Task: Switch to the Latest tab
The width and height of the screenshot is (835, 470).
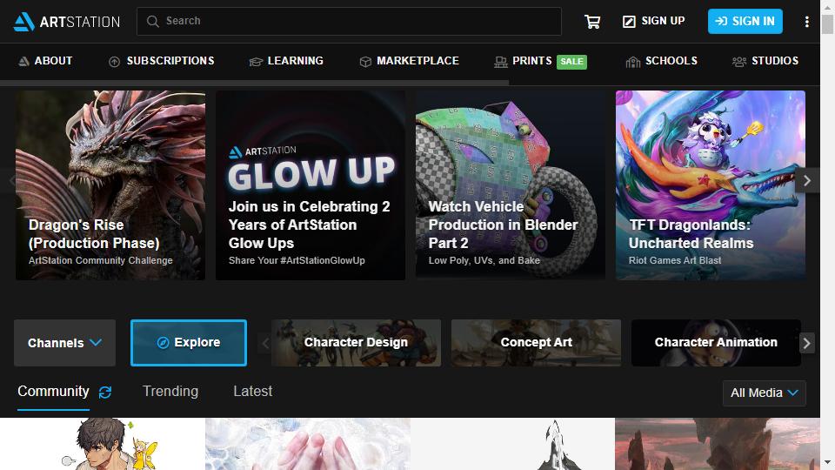Action: pos(252,392)
